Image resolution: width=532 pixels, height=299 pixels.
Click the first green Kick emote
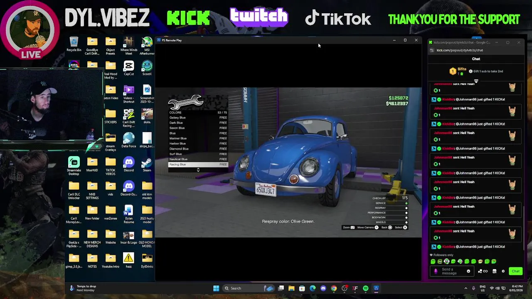click(433, 262)
